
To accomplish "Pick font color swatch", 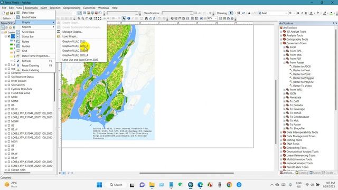I will pos(311,13).
